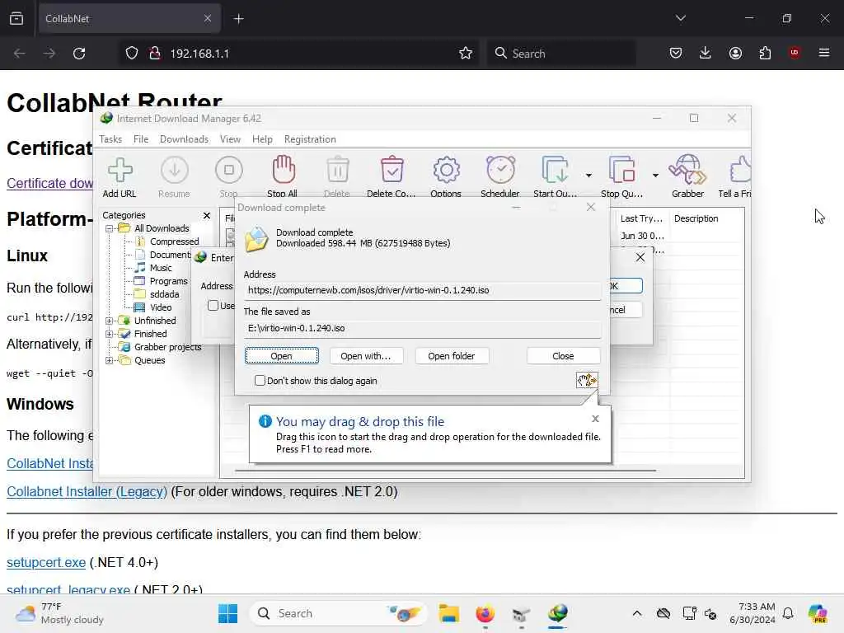This screenshot has width=844, height=633.
Task: Open Stop Queue dropdown arrow
Action: (655, 176)
